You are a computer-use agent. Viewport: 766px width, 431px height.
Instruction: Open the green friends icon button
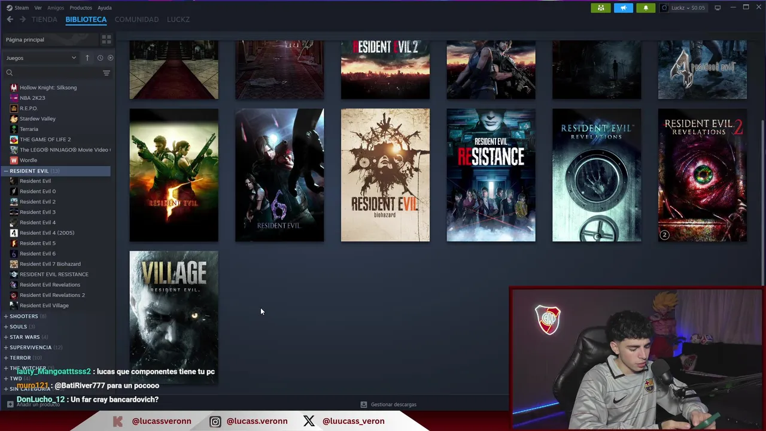[601, 8]
